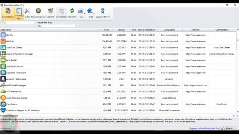This screenshot has width=239, height=134.
Task: Activate Mode Chasseur
Action: tap(38, 13)
